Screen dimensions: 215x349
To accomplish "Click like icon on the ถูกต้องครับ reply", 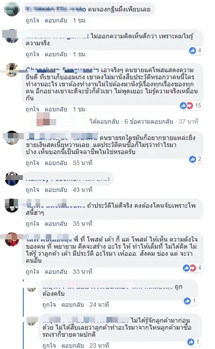I will (187, 301).
